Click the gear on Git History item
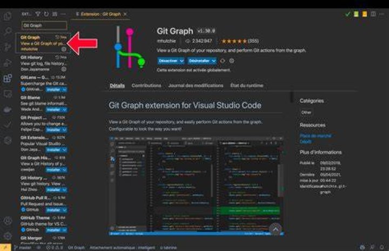Image resolution: width=389 pixels, height=251 pixels. pos(64,69)
